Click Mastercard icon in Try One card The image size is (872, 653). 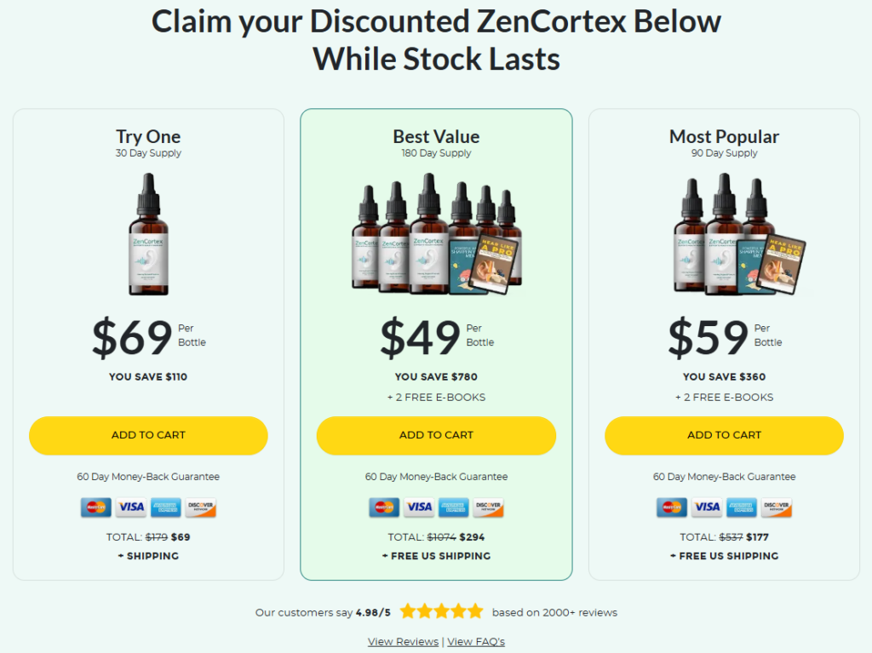(96, 507)
